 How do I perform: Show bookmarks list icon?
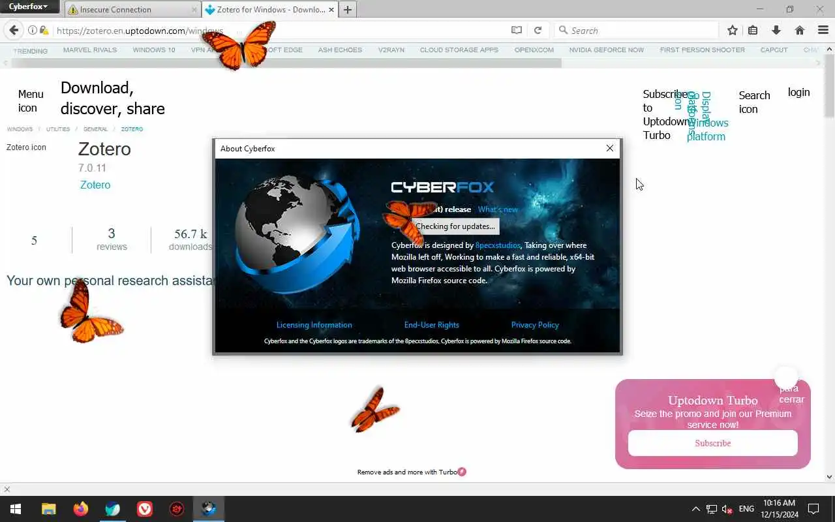pyautogui.click(x=753, y=30)
